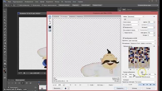
Task: Select the Brush tool
Action: (5, 32)
